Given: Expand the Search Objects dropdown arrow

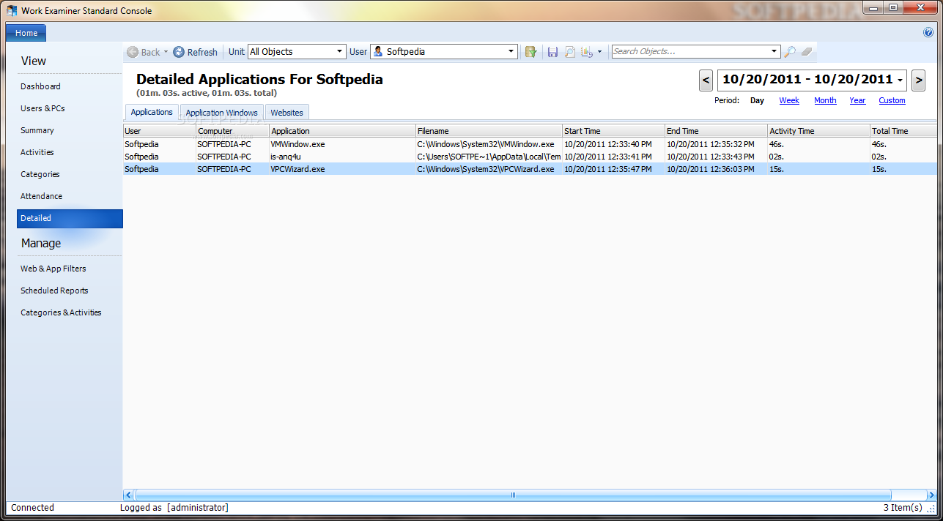Looking at the screenshot, I should point(774,51).
